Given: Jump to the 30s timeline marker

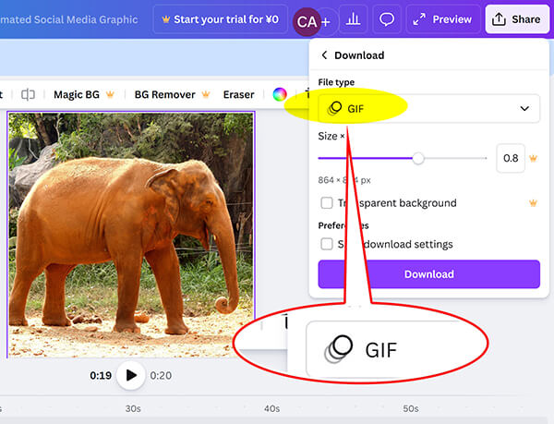Looking at the screenshot, I should (133, 409).
